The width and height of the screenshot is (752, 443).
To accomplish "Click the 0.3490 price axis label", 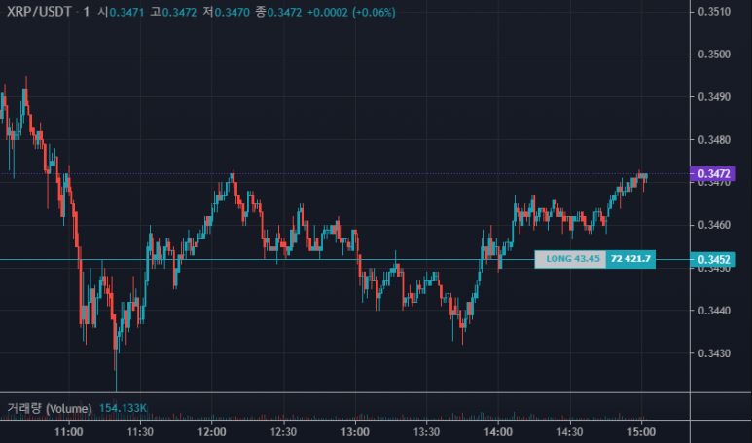I will pos(714,97).
